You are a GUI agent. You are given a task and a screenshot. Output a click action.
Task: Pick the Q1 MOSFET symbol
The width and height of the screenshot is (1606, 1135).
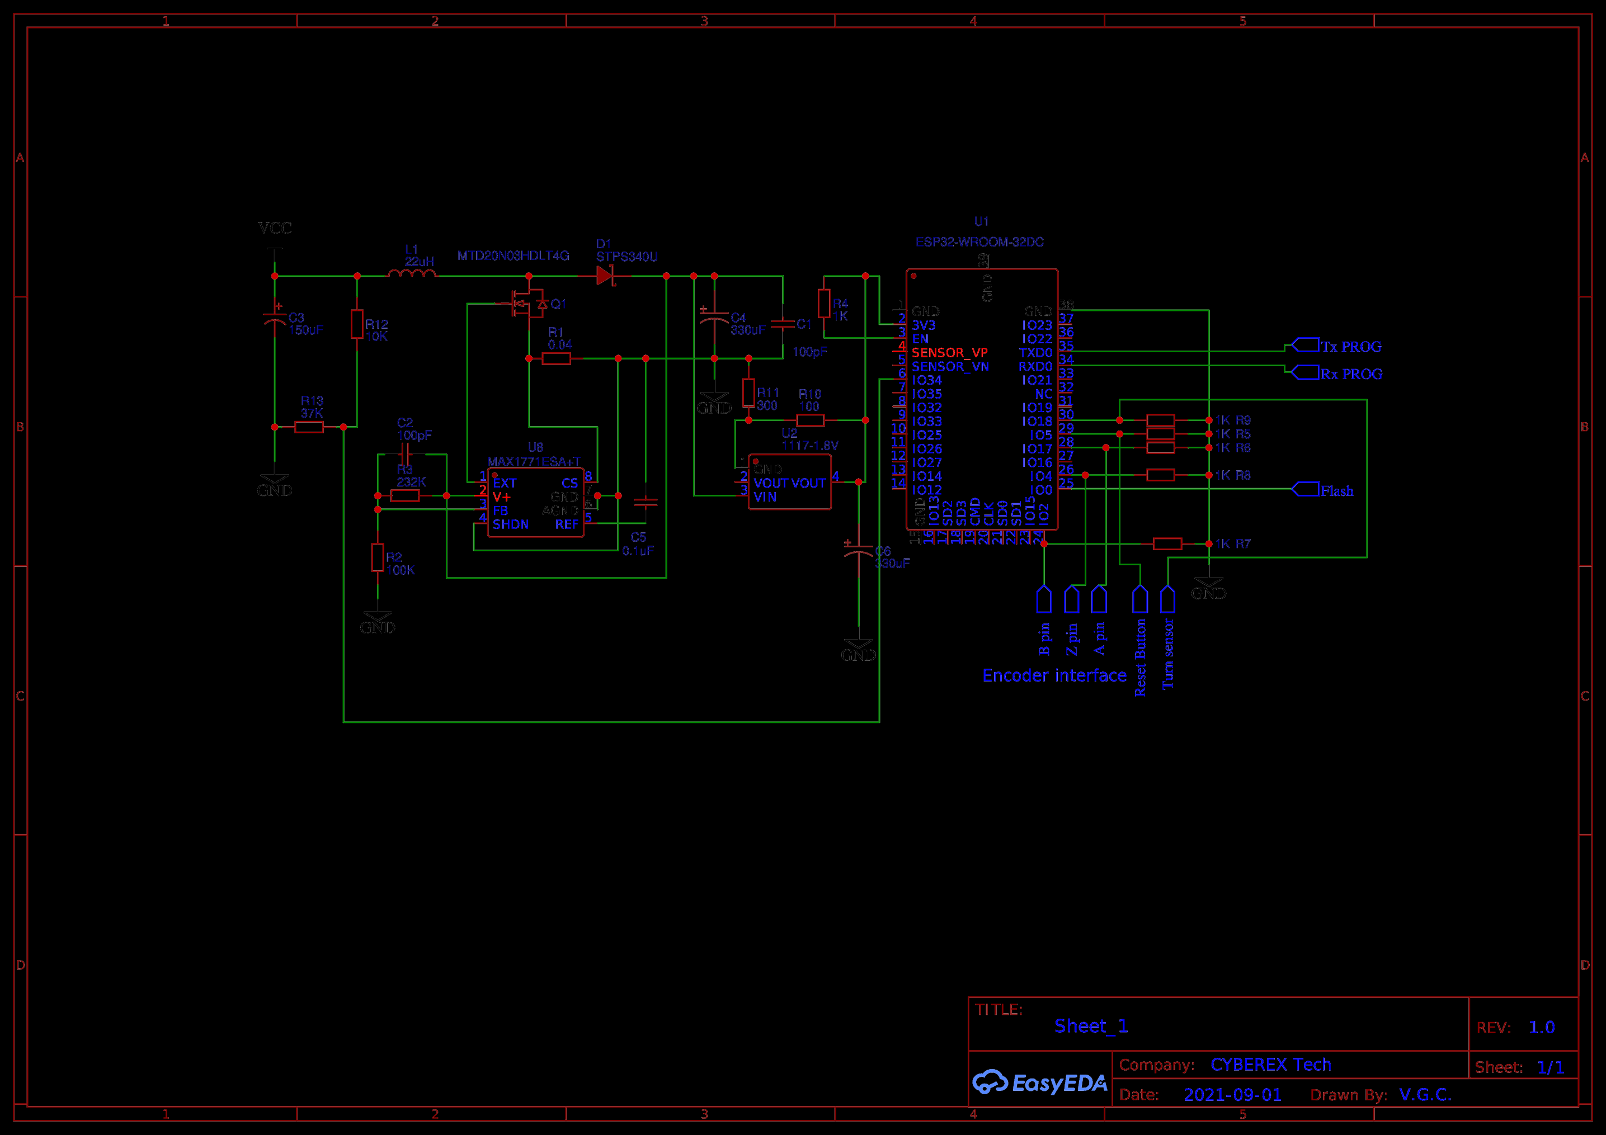coord(528,304)
